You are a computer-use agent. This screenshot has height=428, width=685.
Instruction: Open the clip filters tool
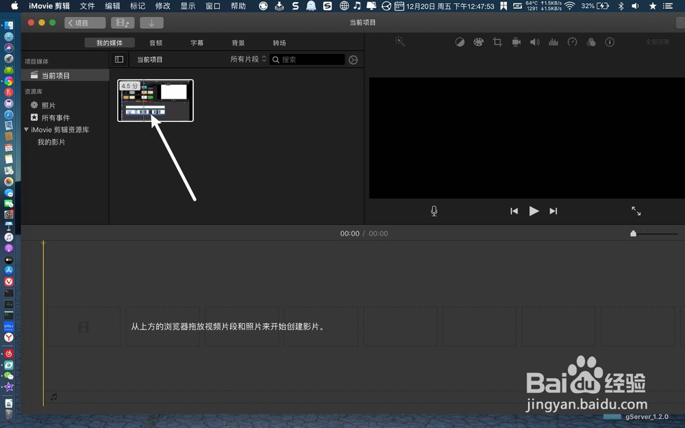592,42
